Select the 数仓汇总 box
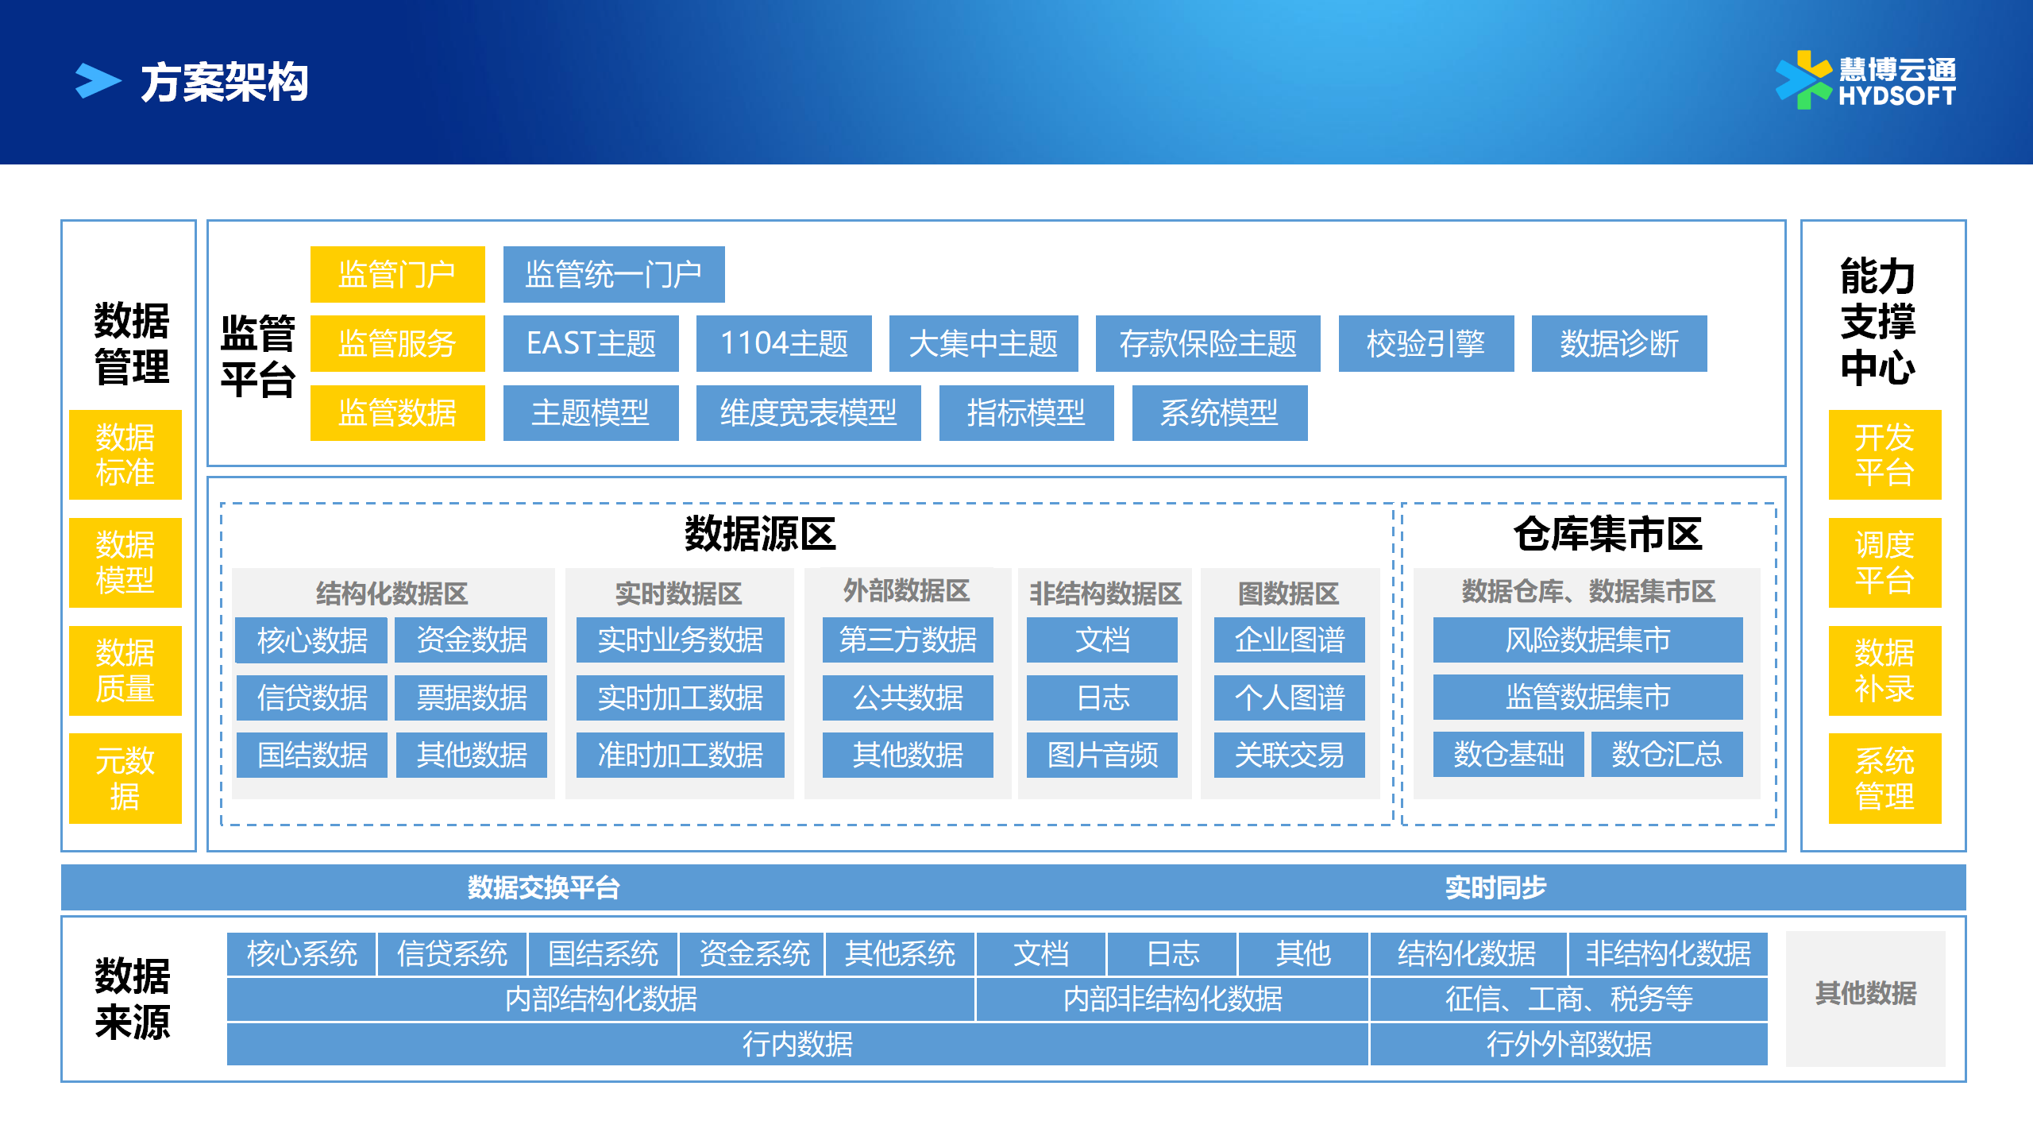Viewport: 2033px width, 1144px height. (x=1666, y=754)
